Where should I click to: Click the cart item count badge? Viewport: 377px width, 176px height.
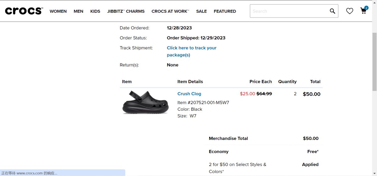366,8
